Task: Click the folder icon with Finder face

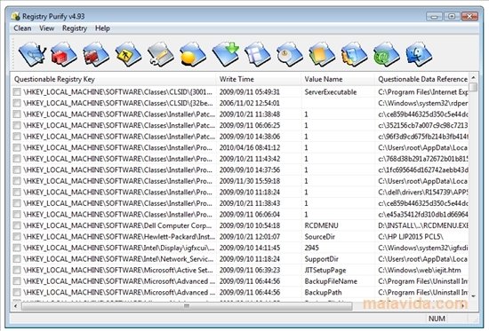Action: click(x=419, y=54)
